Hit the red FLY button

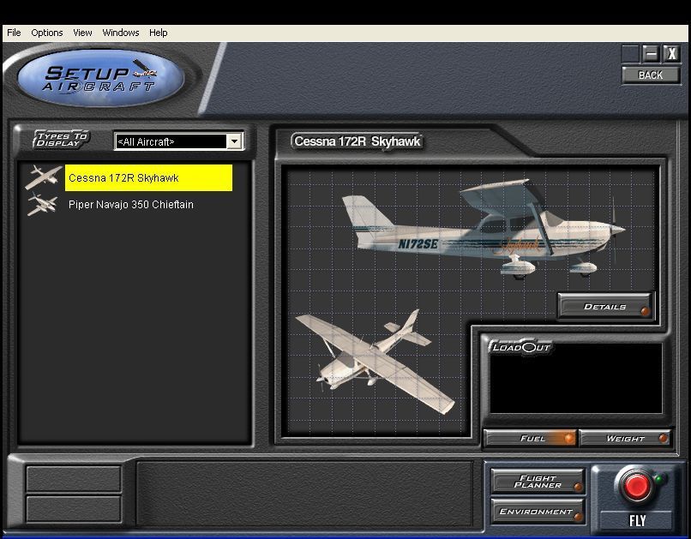coord(636,485)
